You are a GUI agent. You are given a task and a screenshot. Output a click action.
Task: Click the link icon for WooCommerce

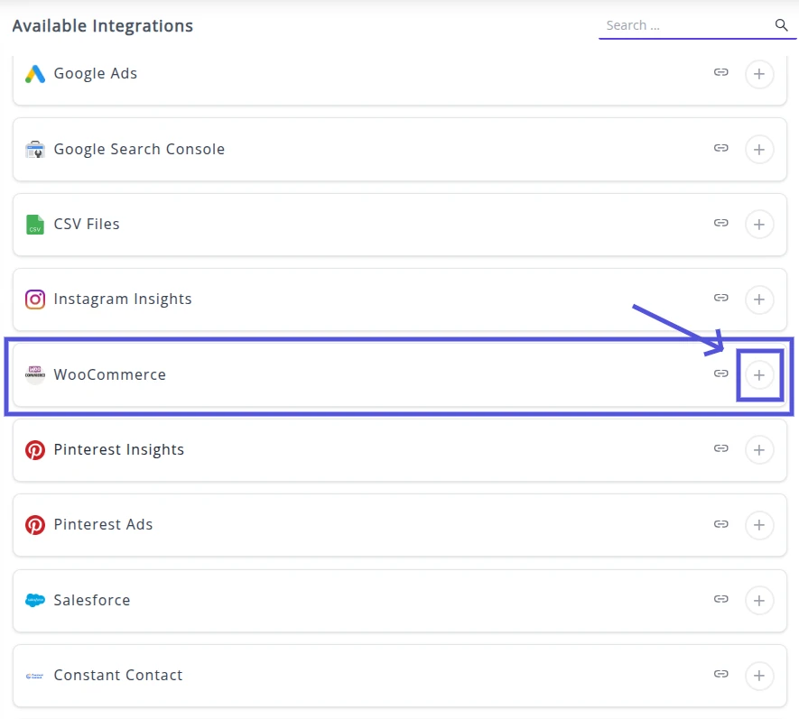click(720, 373)
